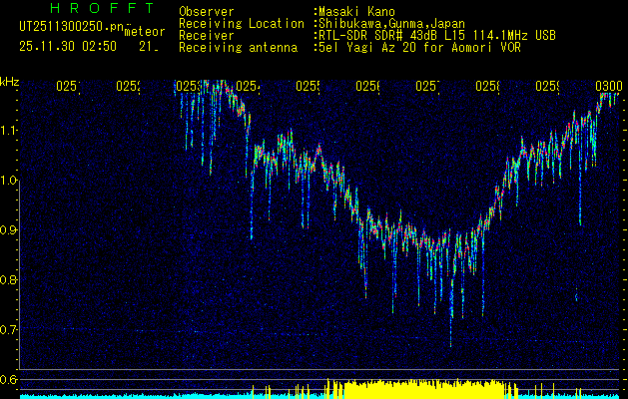Viewport: 628px width, 399px height.
Task: Click the 1.0 frequency axis label
Action: click(x=9, y=181)
